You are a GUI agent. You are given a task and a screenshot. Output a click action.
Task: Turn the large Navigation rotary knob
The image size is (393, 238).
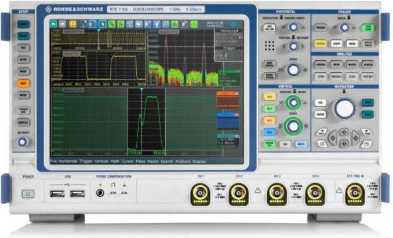tap(345, 108)
